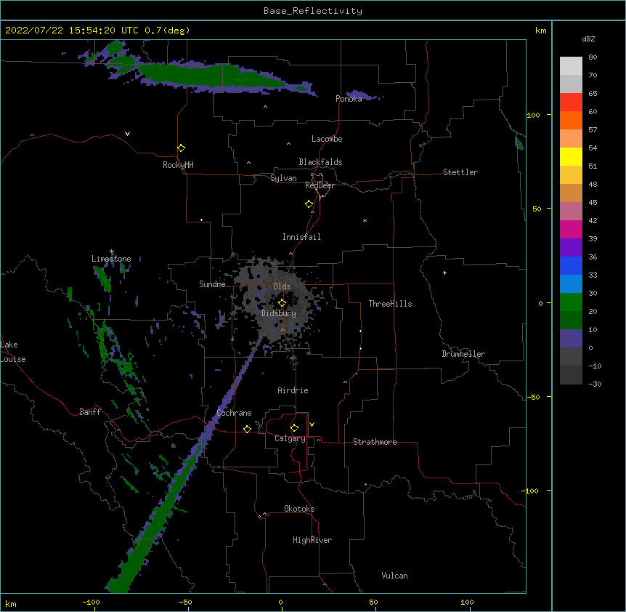The width and height of the screenshot is (626, 612).
Task: Click the Sylvan town label
Action: click(x=283, y=178)
